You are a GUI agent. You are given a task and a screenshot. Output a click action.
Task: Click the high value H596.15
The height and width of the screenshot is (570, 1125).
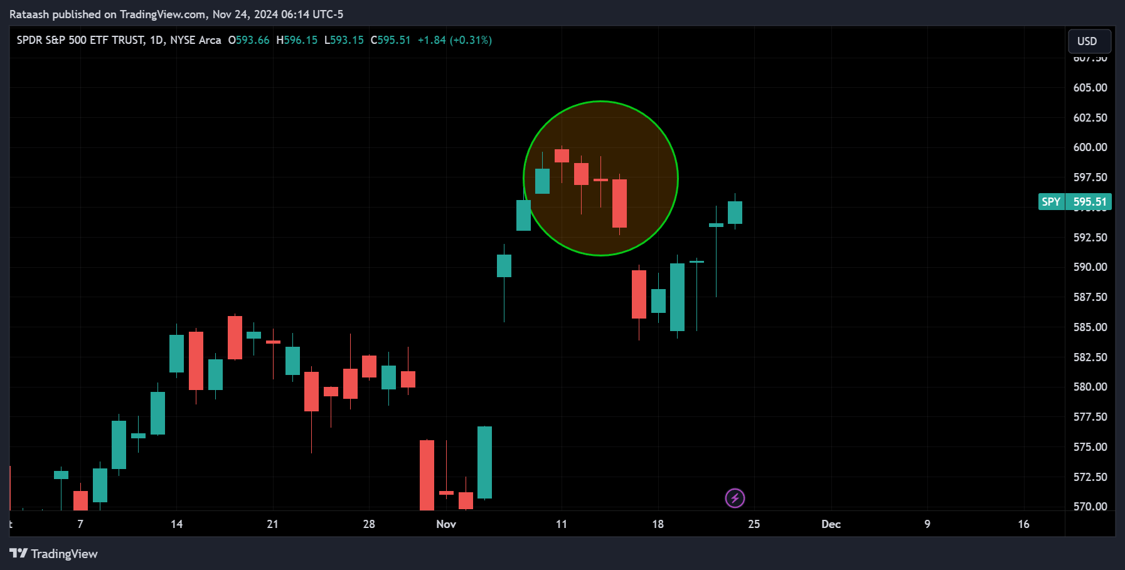click(x=297, y=40)
